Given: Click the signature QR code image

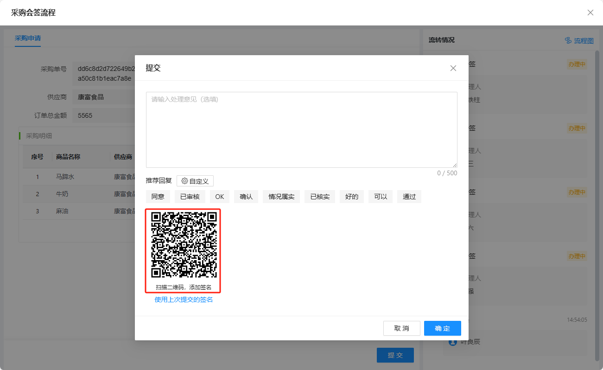Looking at the screenshot, I should [x=184, y=244].
